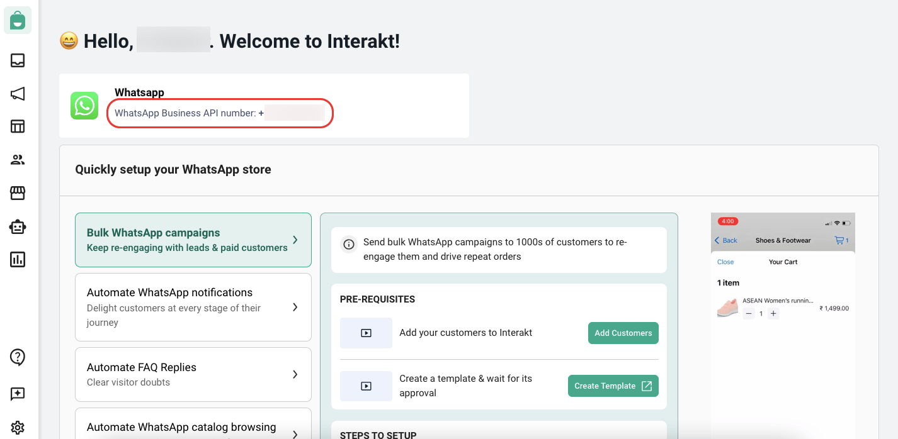Click the PRE-REQUISITES heading

click(x=377, y=299)
